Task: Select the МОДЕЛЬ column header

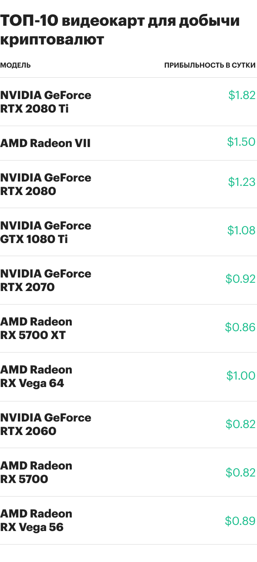Action: [15, 65]
